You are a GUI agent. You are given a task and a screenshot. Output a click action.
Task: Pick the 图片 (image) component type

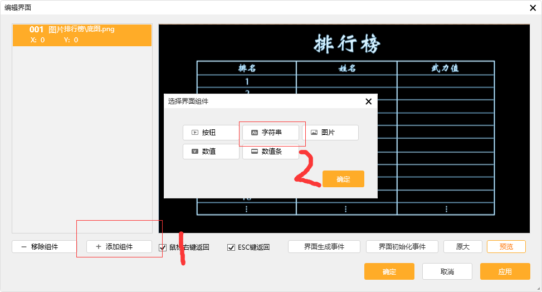click(330, 133)
